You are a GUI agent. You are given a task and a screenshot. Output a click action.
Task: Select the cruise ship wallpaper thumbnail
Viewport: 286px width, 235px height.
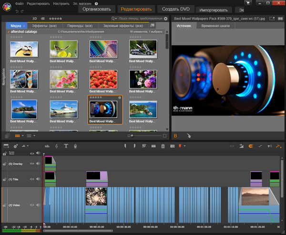[x=64, y=109]
